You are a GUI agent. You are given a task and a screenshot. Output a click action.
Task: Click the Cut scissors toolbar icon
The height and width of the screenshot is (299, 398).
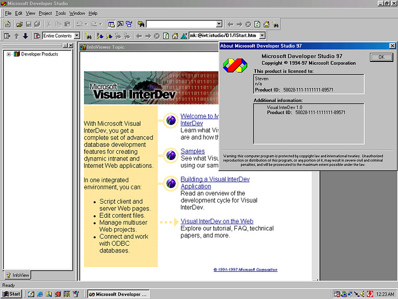pos(49,24)
